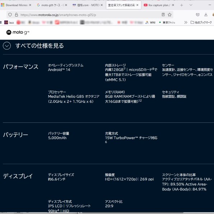Click the オペレーティングシステム label
The width and height of the screenshot is (214, 214).
[65, 65]
